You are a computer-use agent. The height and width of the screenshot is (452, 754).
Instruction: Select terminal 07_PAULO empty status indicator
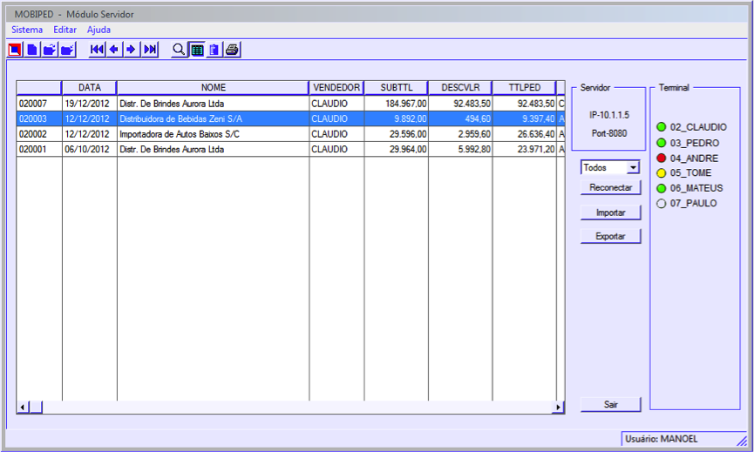tap(662, 204)
